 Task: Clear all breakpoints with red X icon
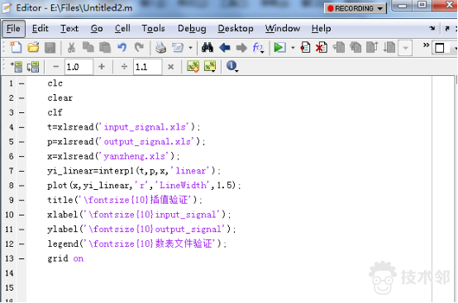tap(322, 47)
